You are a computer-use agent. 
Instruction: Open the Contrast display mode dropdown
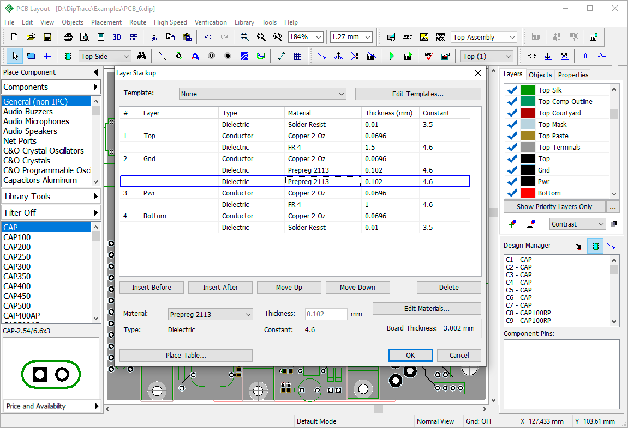(x=577, y=224)
